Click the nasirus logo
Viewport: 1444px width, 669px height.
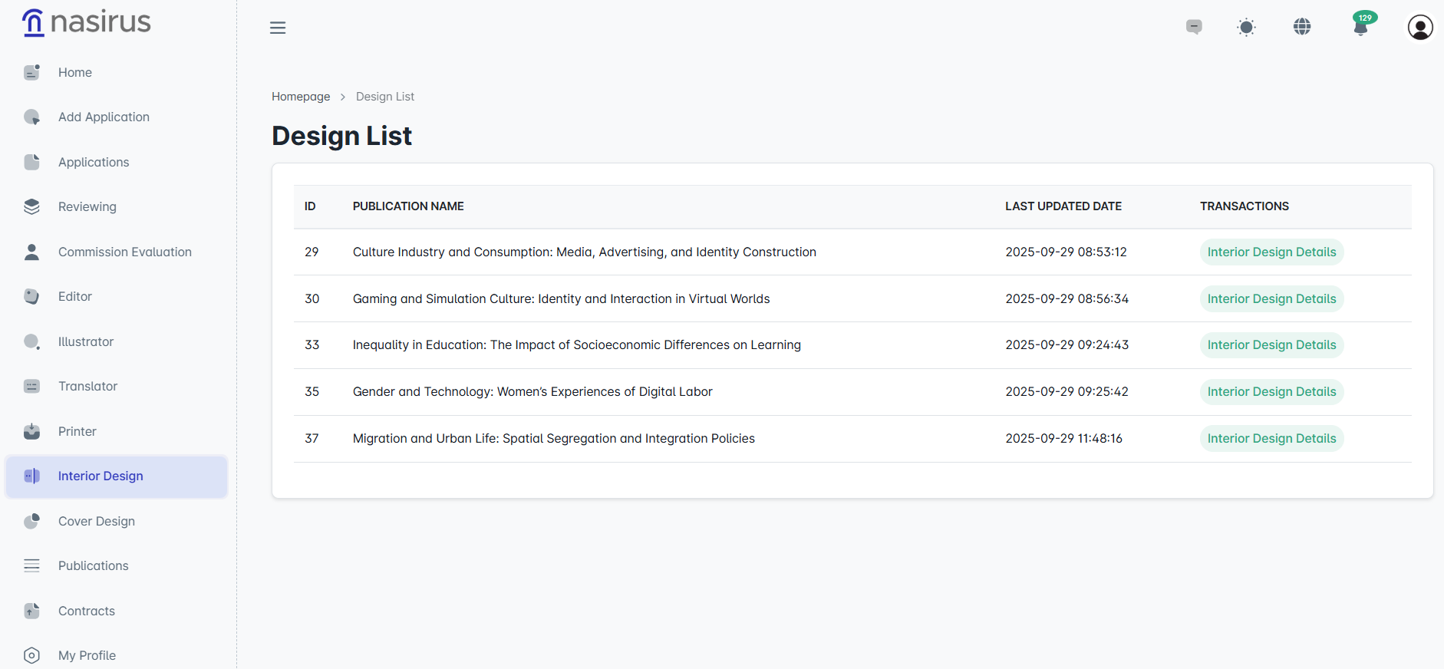tap(87, 22)
